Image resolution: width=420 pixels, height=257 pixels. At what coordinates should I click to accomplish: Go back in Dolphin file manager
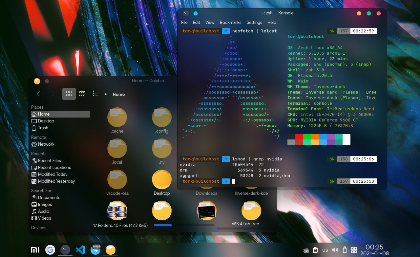pyautogui.click(x=38, y=94)
